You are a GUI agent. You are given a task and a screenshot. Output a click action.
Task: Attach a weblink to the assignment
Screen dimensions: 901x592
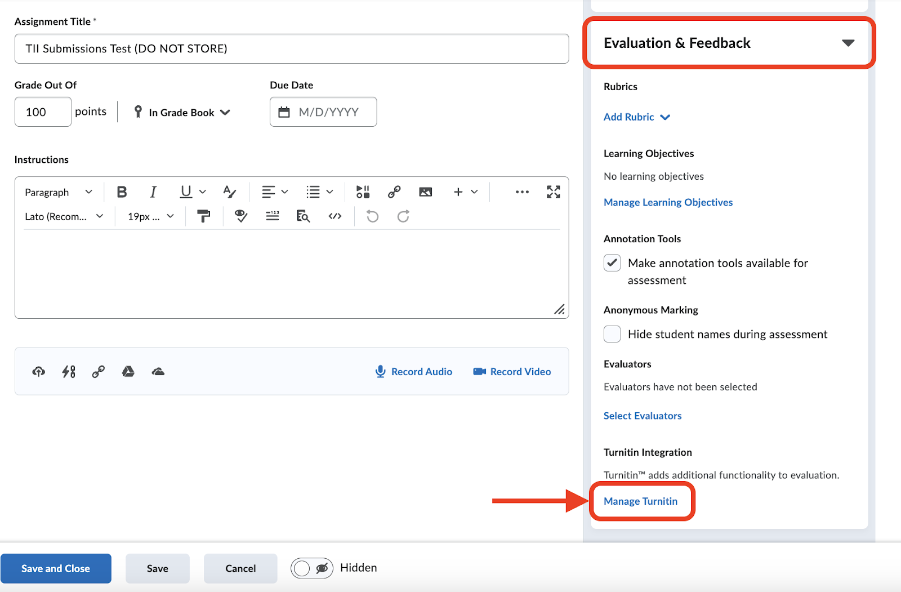click(99, 372)
